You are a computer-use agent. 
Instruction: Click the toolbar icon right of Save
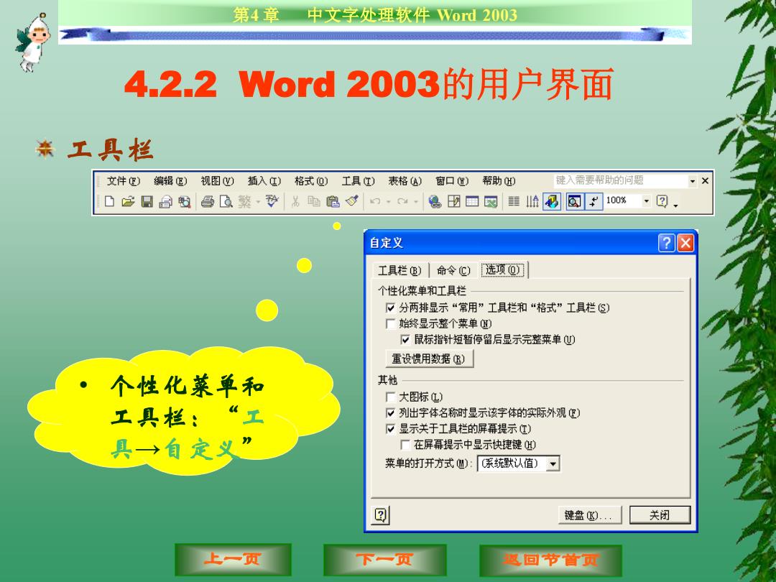165,201
